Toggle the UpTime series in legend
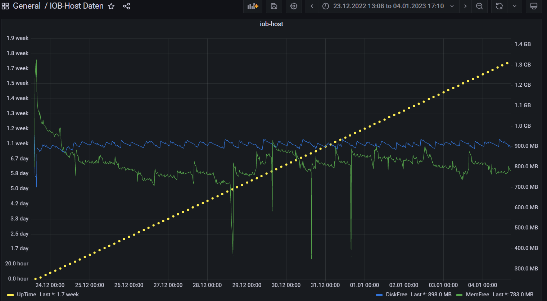 click(26, 295)
